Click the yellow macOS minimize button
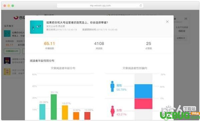 [9, 6]
